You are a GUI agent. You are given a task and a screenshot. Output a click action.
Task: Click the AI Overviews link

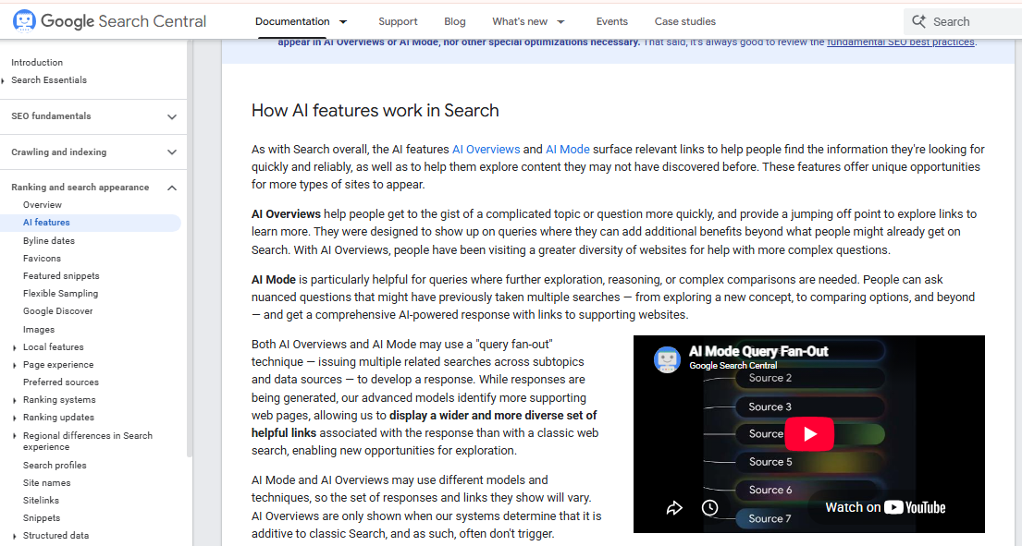pyautogui.click(x=486, y=149)
